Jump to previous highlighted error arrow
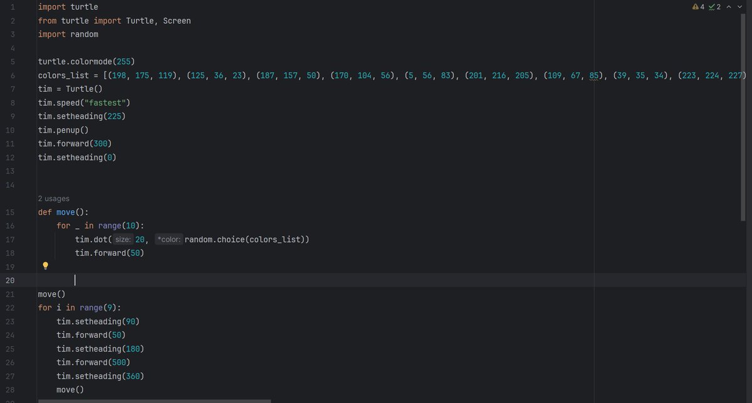 728,7
